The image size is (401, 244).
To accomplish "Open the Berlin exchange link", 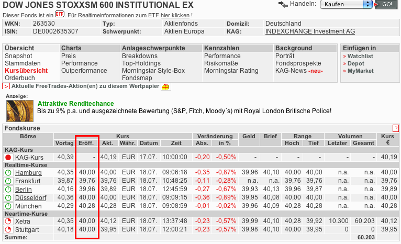I will coord(23,190).
